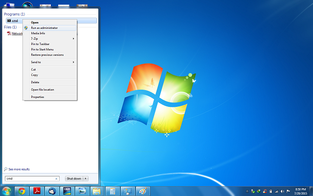Click the Files (1) heading
Viewport: 313px width, 196px height.
pyautogui.click(x=10, y=27)
